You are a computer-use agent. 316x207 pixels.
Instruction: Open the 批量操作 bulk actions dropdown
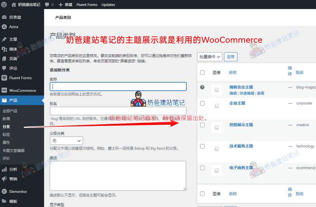click(x=210, y=57)
